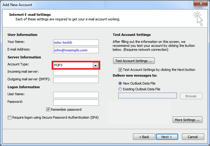This screenshot has width=210, height=146.
Task: Click the E-mail Address field
Action: tap(76, 50)
